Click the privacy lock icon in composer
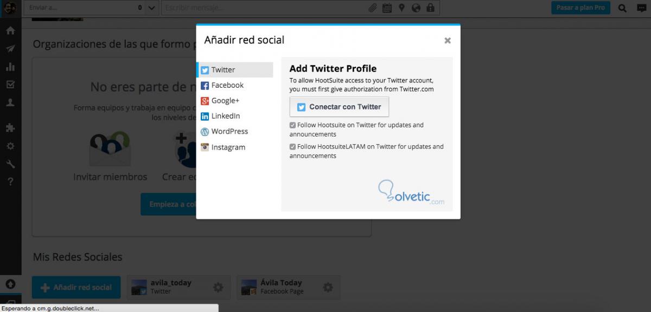This screenshot has height=312, width=651. [x=430, y=8]
